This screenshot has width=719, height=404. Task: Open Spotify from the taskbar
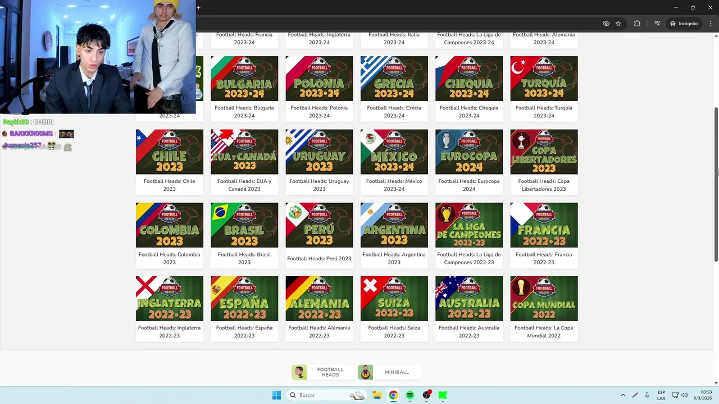pyautogui.click(x=410, y=395)
